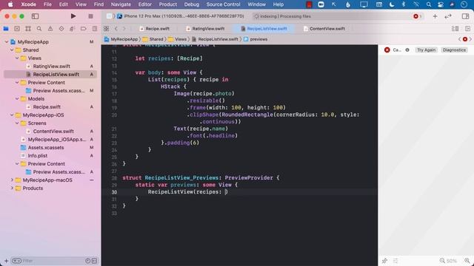
Task: Open the Editor menu
Action: pyautogui.click(x=145, y=4)
